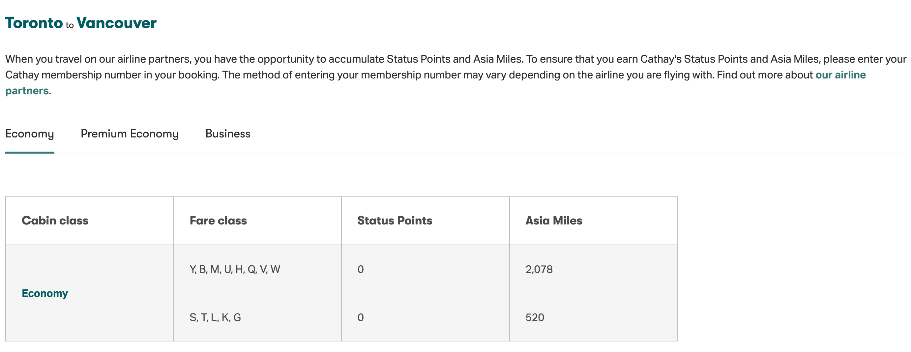Click the word Vancouver in the heading

coord(116,23)
